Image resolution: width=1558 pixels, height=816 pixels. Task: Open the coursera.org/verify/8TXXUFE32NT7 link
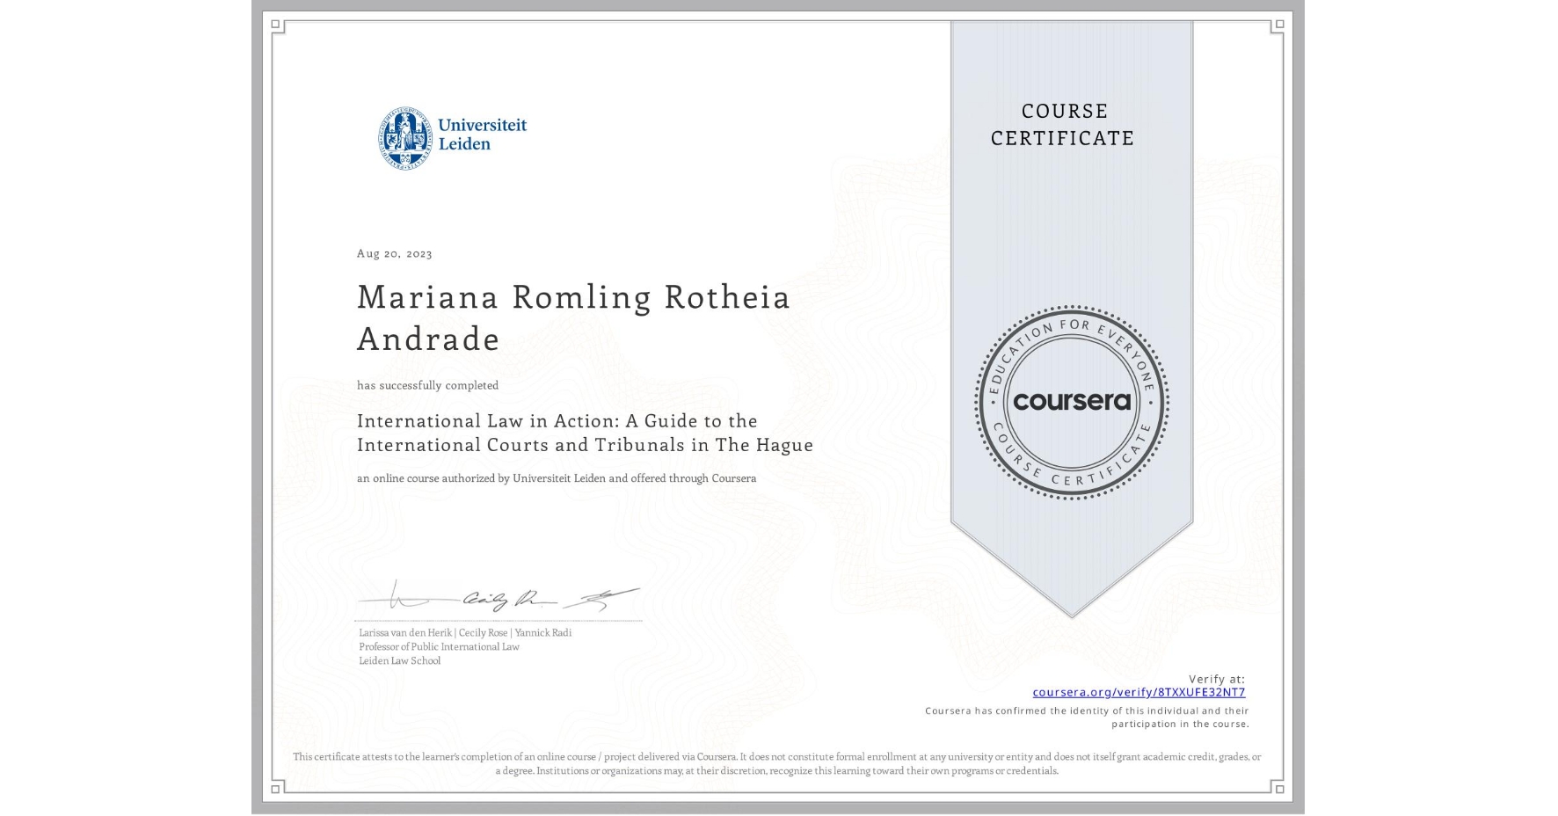click(x=1138, y=694)
